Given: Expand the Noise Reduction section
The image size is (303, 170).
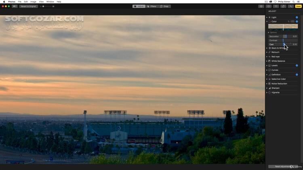Looking at the screenshot, I should pyautogui.click(x=267, y=84).
